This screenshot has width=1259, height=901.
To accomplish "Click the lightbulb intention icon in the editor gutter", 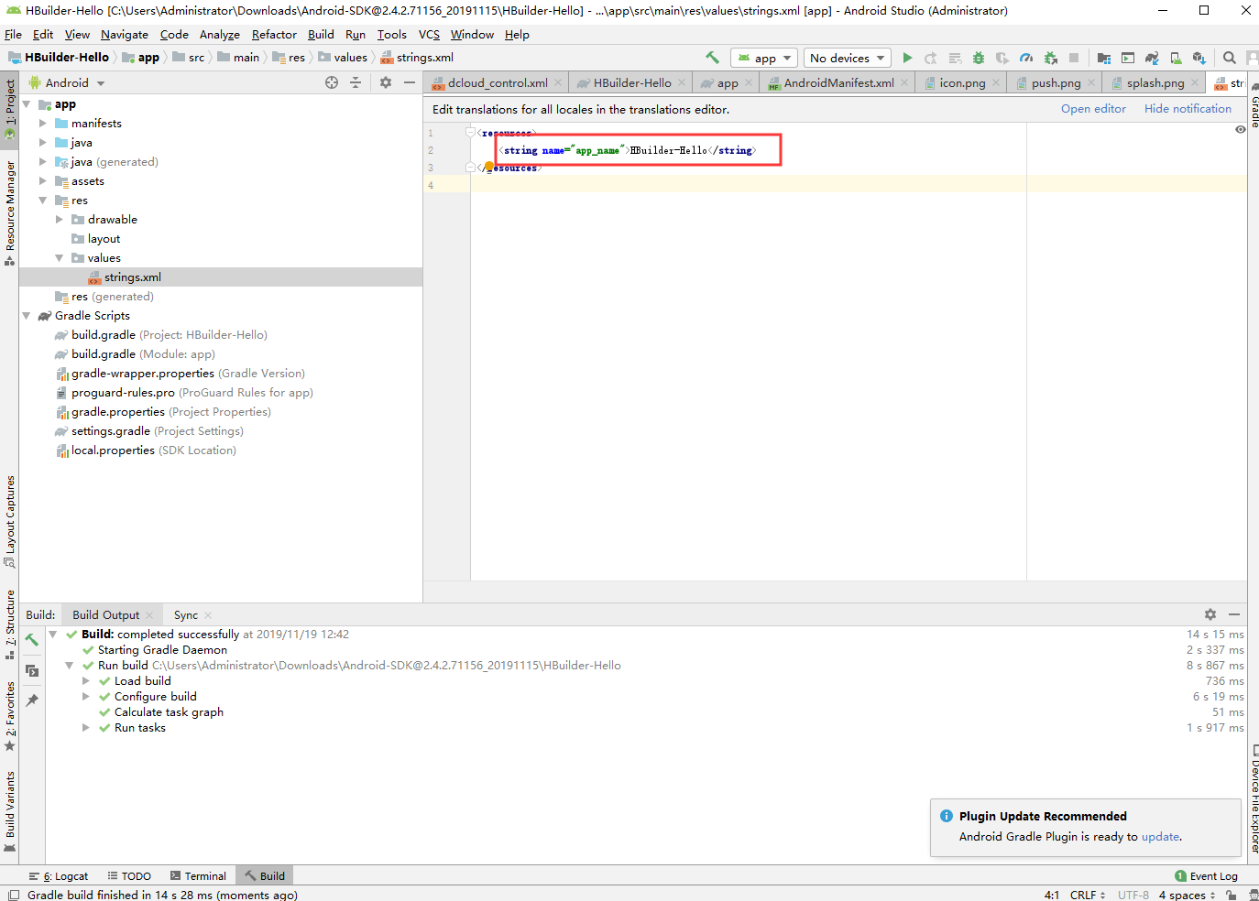I will tap(489, 167).
